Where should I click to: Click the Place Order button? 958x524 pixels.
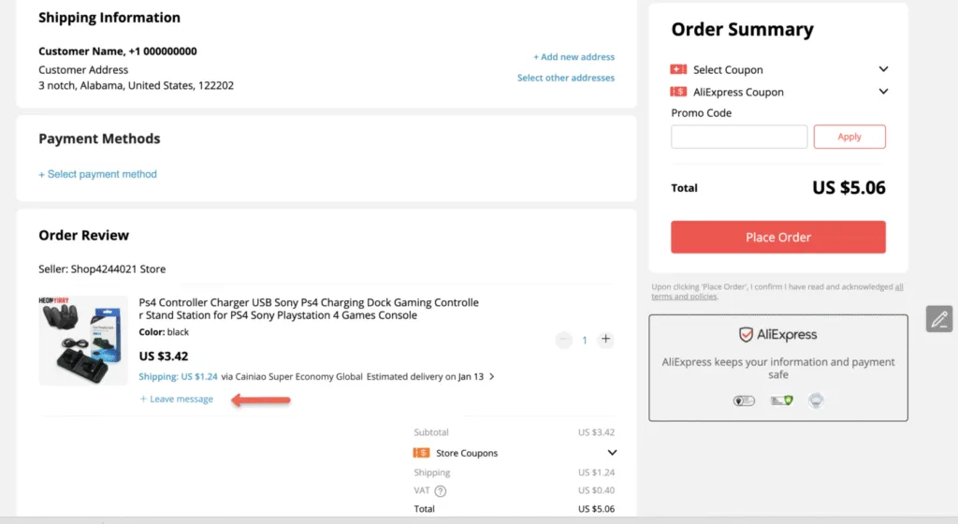pos(777,237)
